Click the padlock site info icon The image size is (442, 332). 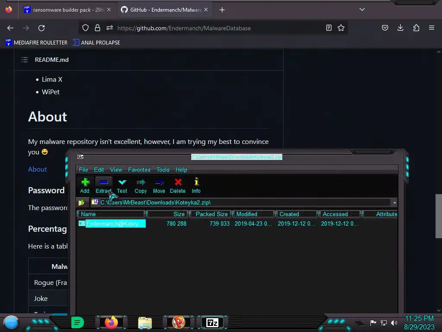pyautogui.click(x=98, y=28)
